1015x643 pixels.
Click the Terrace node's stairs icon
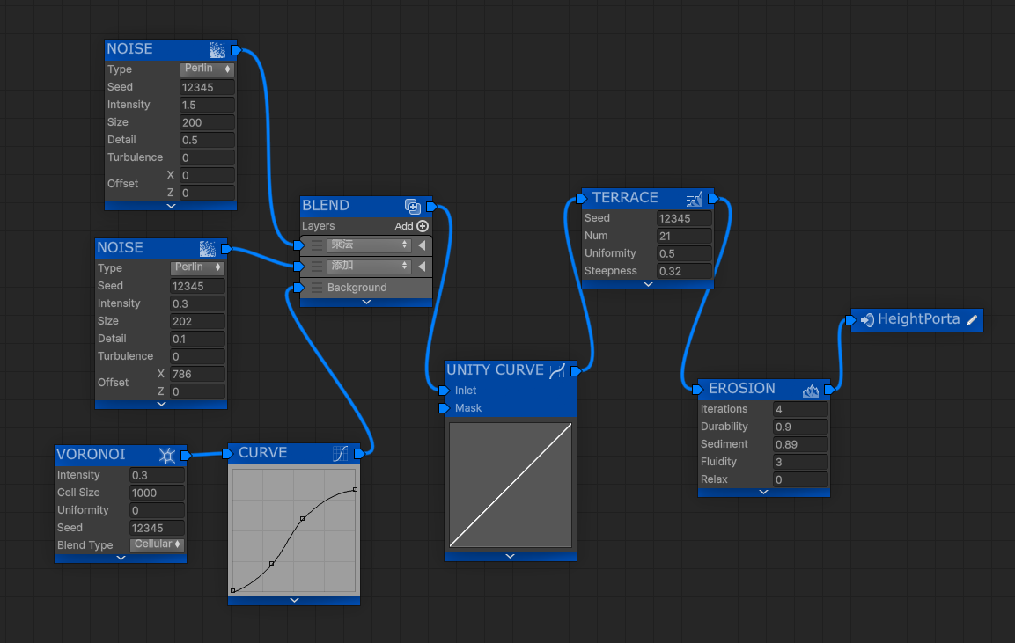695,199
